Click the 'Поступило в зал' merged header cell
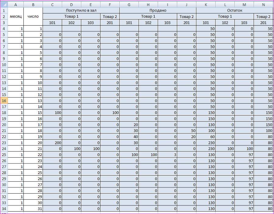Image resolution: width=274 pixels, height=214 pixels. [x=81, y=10]
